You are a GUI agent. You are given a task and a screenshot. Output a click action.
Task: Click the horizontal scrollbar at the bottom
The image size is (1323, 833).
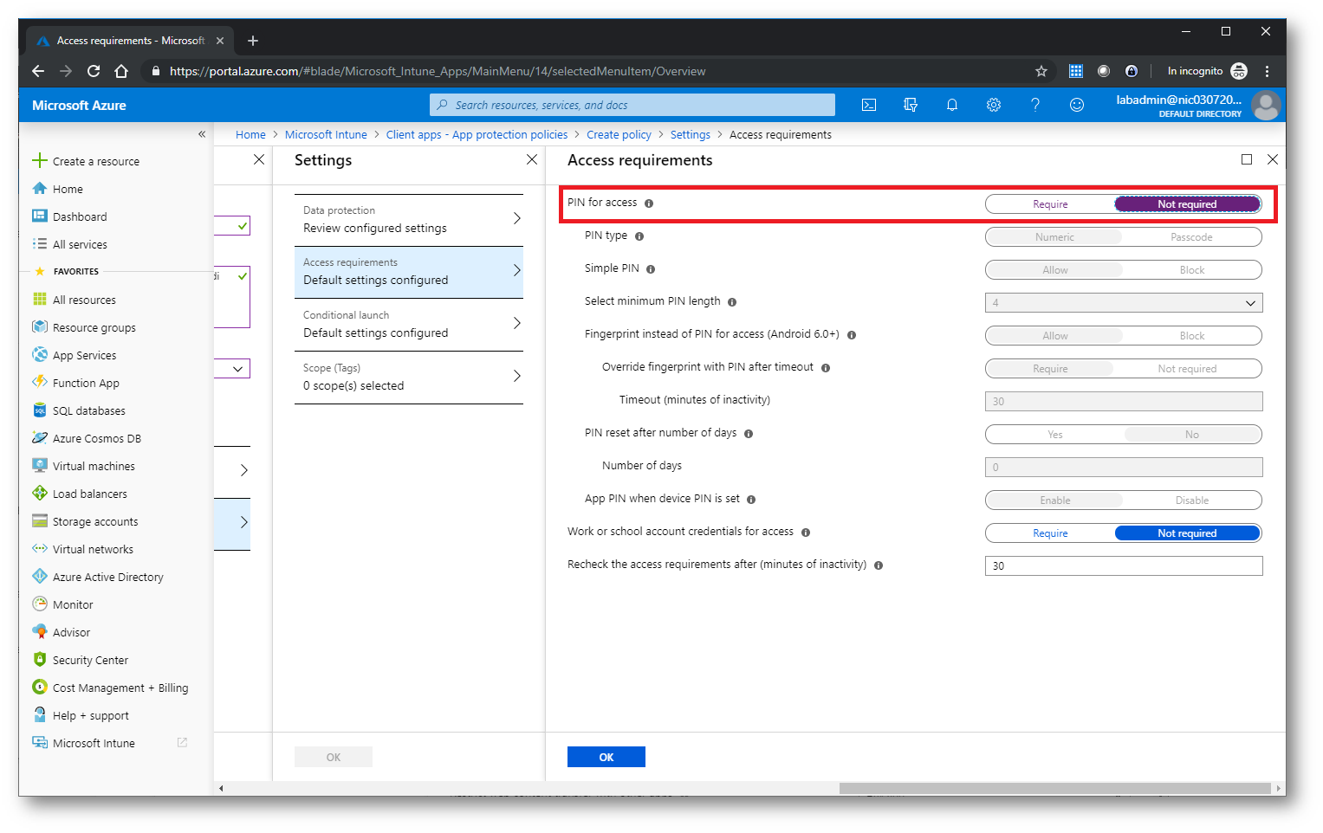pos(1054,788)
